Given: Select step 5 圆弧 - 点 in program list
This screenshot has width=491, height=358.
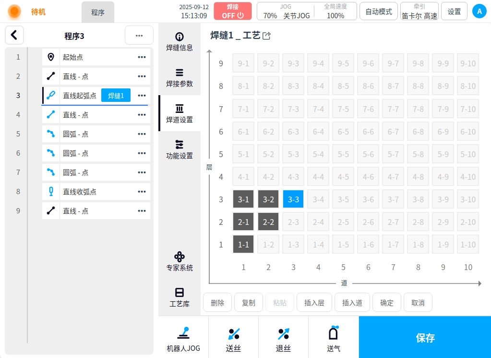Looking at the screenshot, I should tap(96, 134).
